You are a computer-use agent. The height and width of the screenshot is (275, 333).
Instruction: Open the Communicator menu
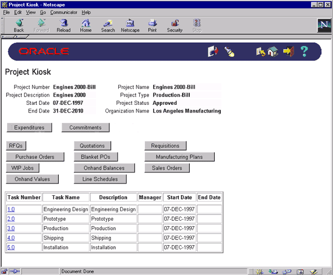click(64, 12)
